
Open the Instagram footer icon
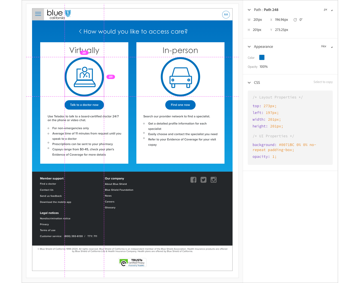point(213,180)
